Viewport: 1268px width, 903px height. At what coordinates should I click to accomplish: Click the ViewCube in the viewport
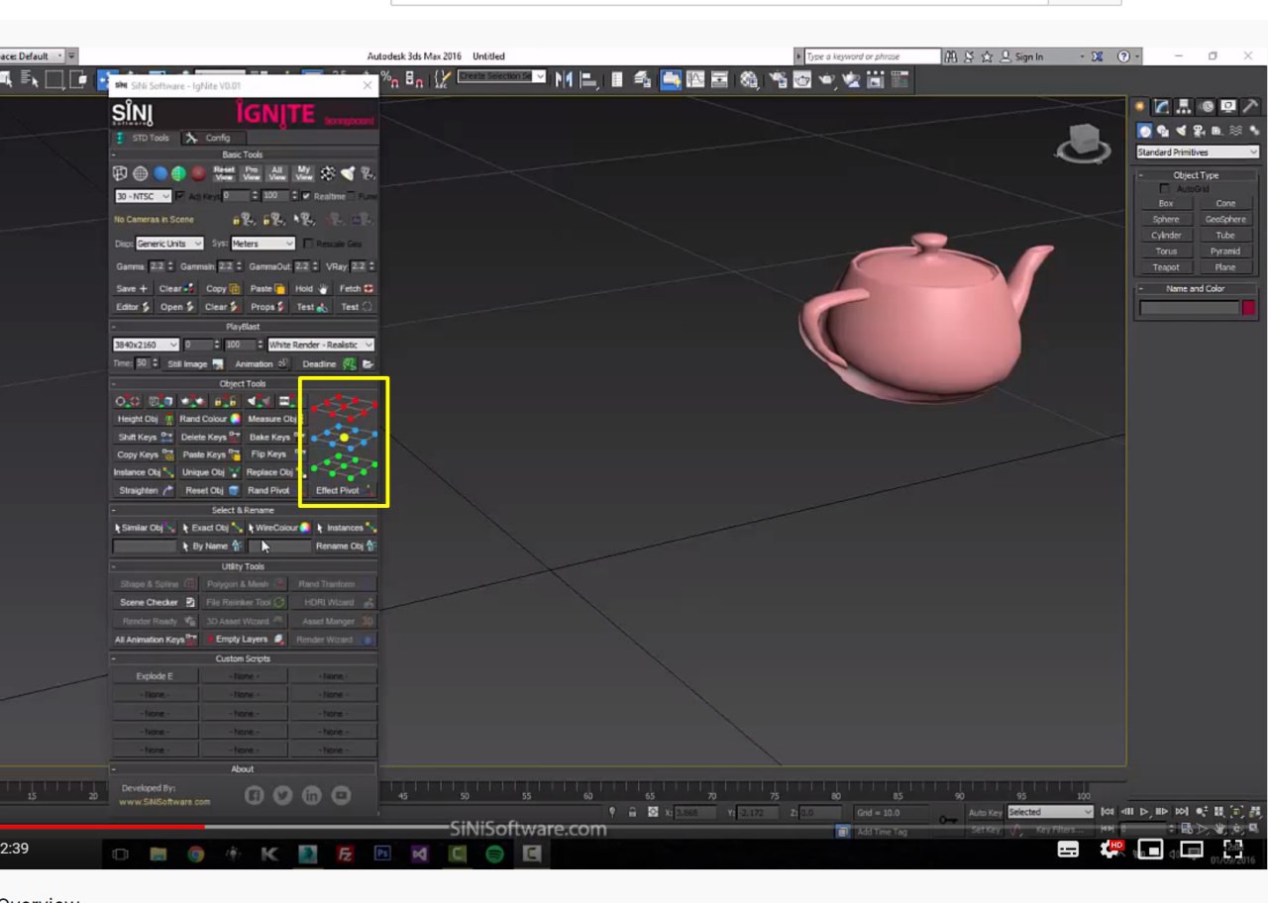[1082, 144]
